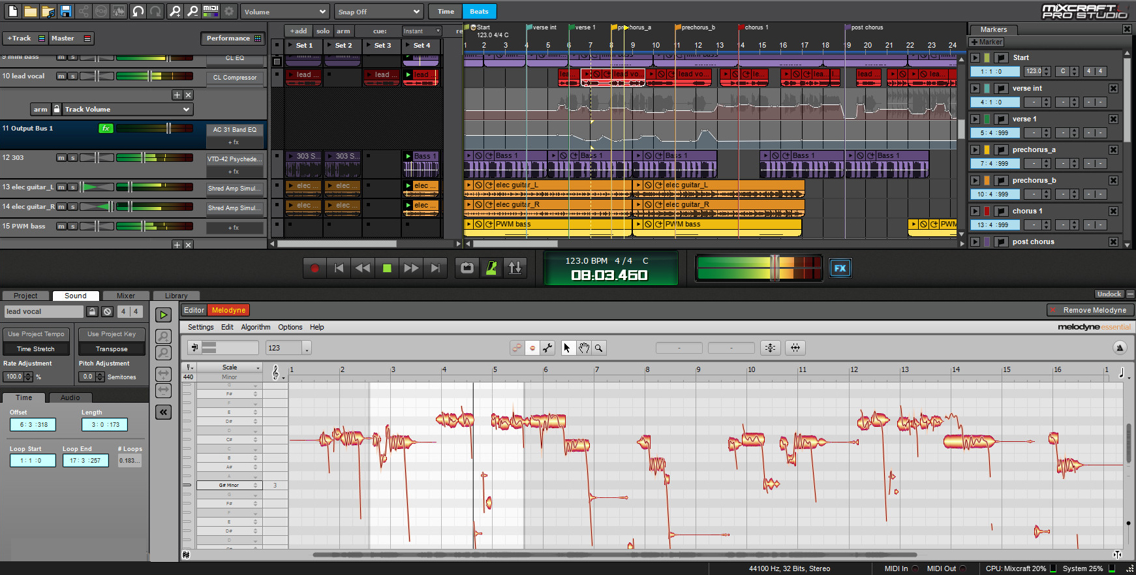Open Melodyne Algorithm menu
1136x575 pixels.
click(x=256, y=327)
